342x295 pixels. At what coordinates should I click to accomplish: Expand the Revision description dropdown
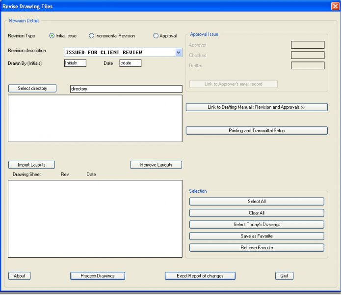pyautogui.click(x=178, y=53)
